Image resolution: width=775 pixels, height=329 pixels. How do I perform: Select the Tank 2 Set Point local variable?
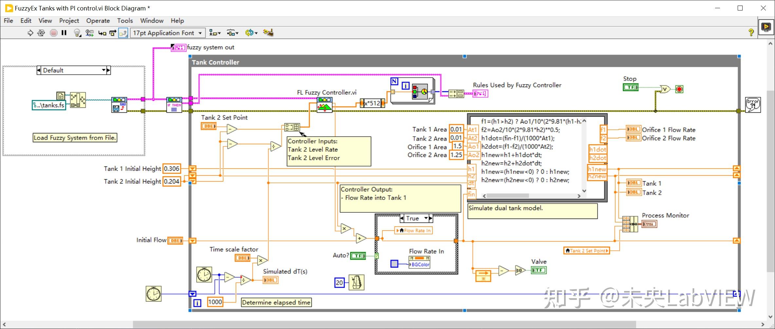(586, 251)
